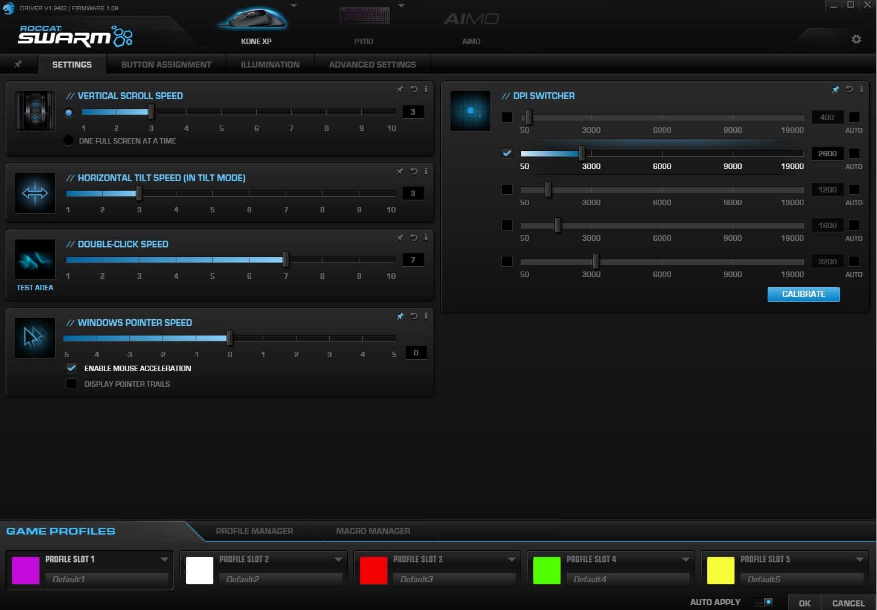Enable the 1200 DPI level checkbox
877x610 pixels.
[507, 189]
